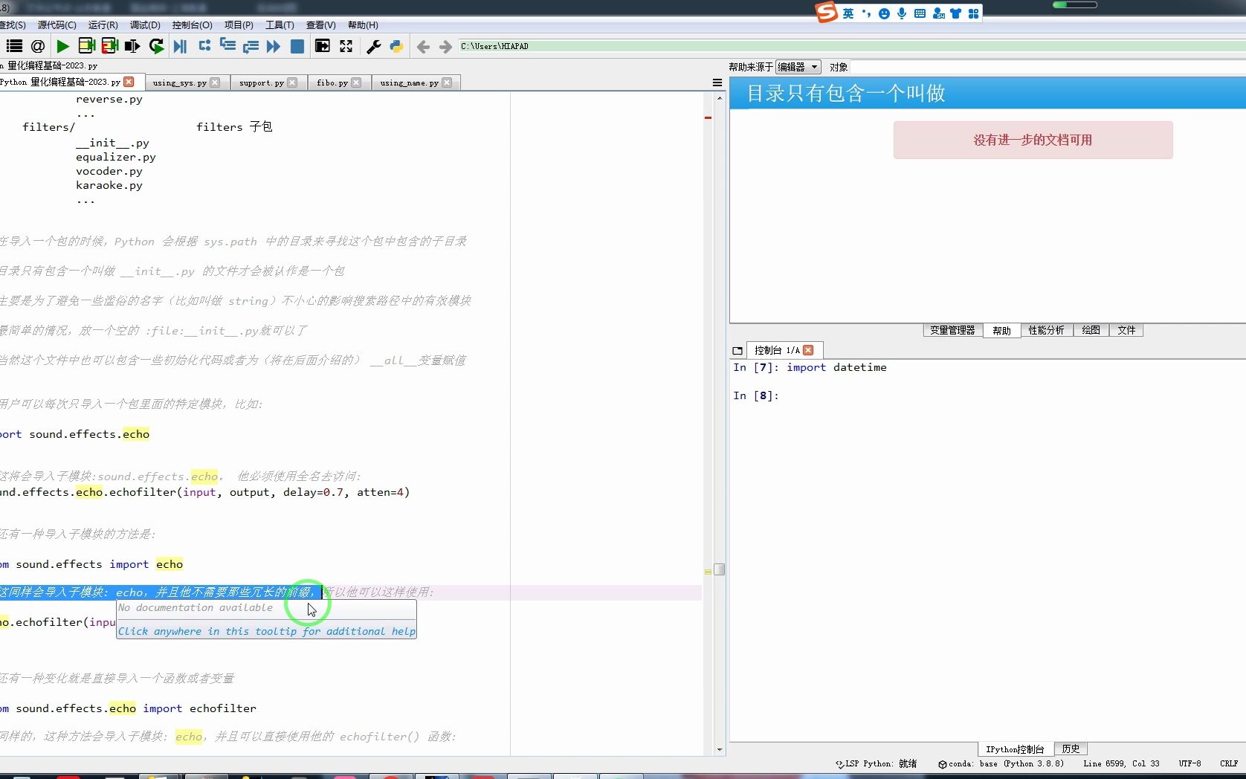
Task: Switch to 性能分析 pane tab
Action: pos(1046,330)
